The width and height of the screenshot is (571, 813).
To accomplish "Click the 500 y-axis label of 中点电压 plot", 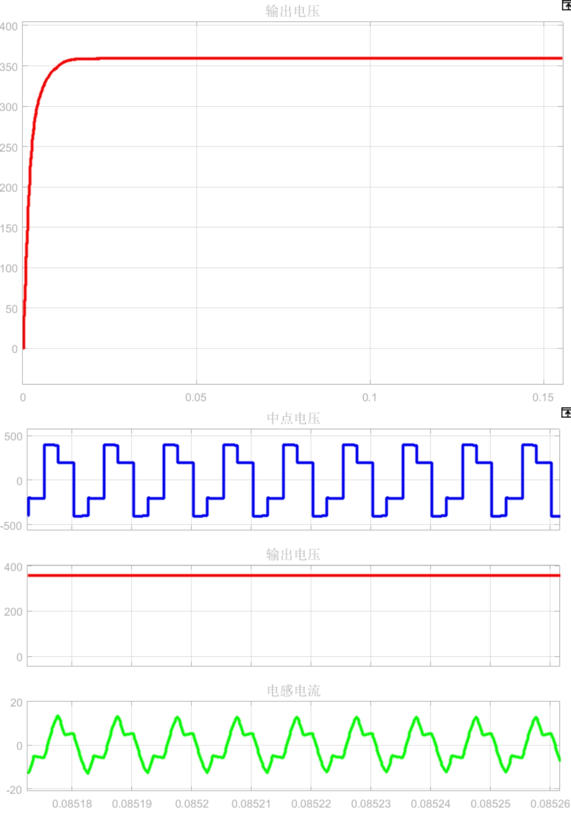I will click(13, 437).
